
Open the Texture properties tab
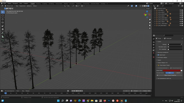(154, 57)
